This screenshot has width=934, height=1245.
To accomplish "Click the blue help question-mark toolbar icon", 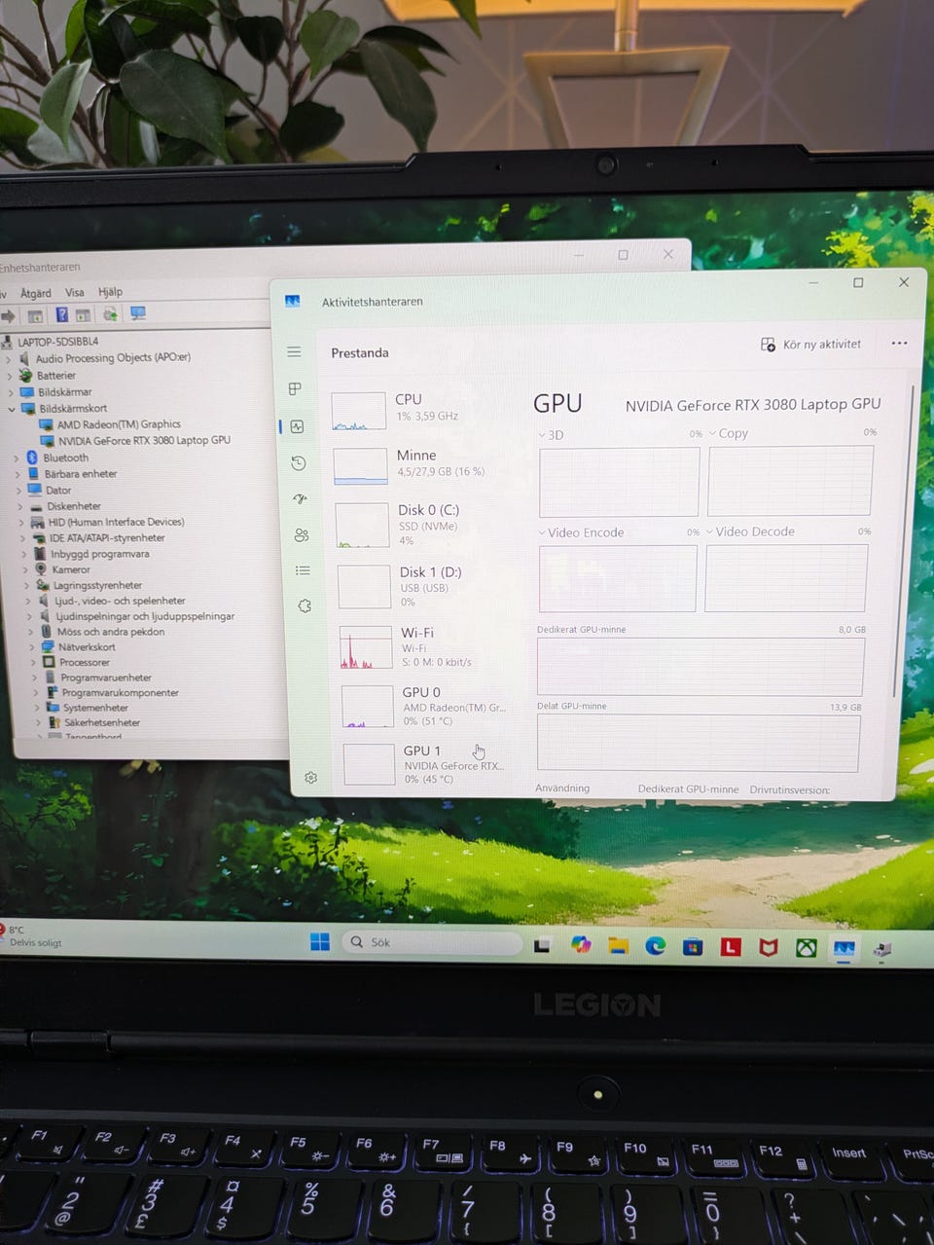I will [61, 314].
